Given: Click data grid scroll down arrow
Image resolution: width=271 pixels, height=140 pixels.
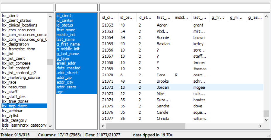Looking at the screenshot, I should tap(266, 120).
